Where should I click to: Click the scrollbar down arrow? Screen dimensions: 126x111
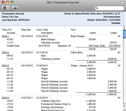[124, 106]
